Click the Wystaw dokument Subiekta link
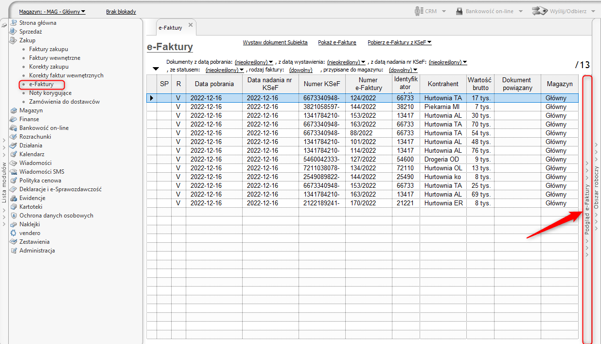Screen dimensions: 601x344 275,42
